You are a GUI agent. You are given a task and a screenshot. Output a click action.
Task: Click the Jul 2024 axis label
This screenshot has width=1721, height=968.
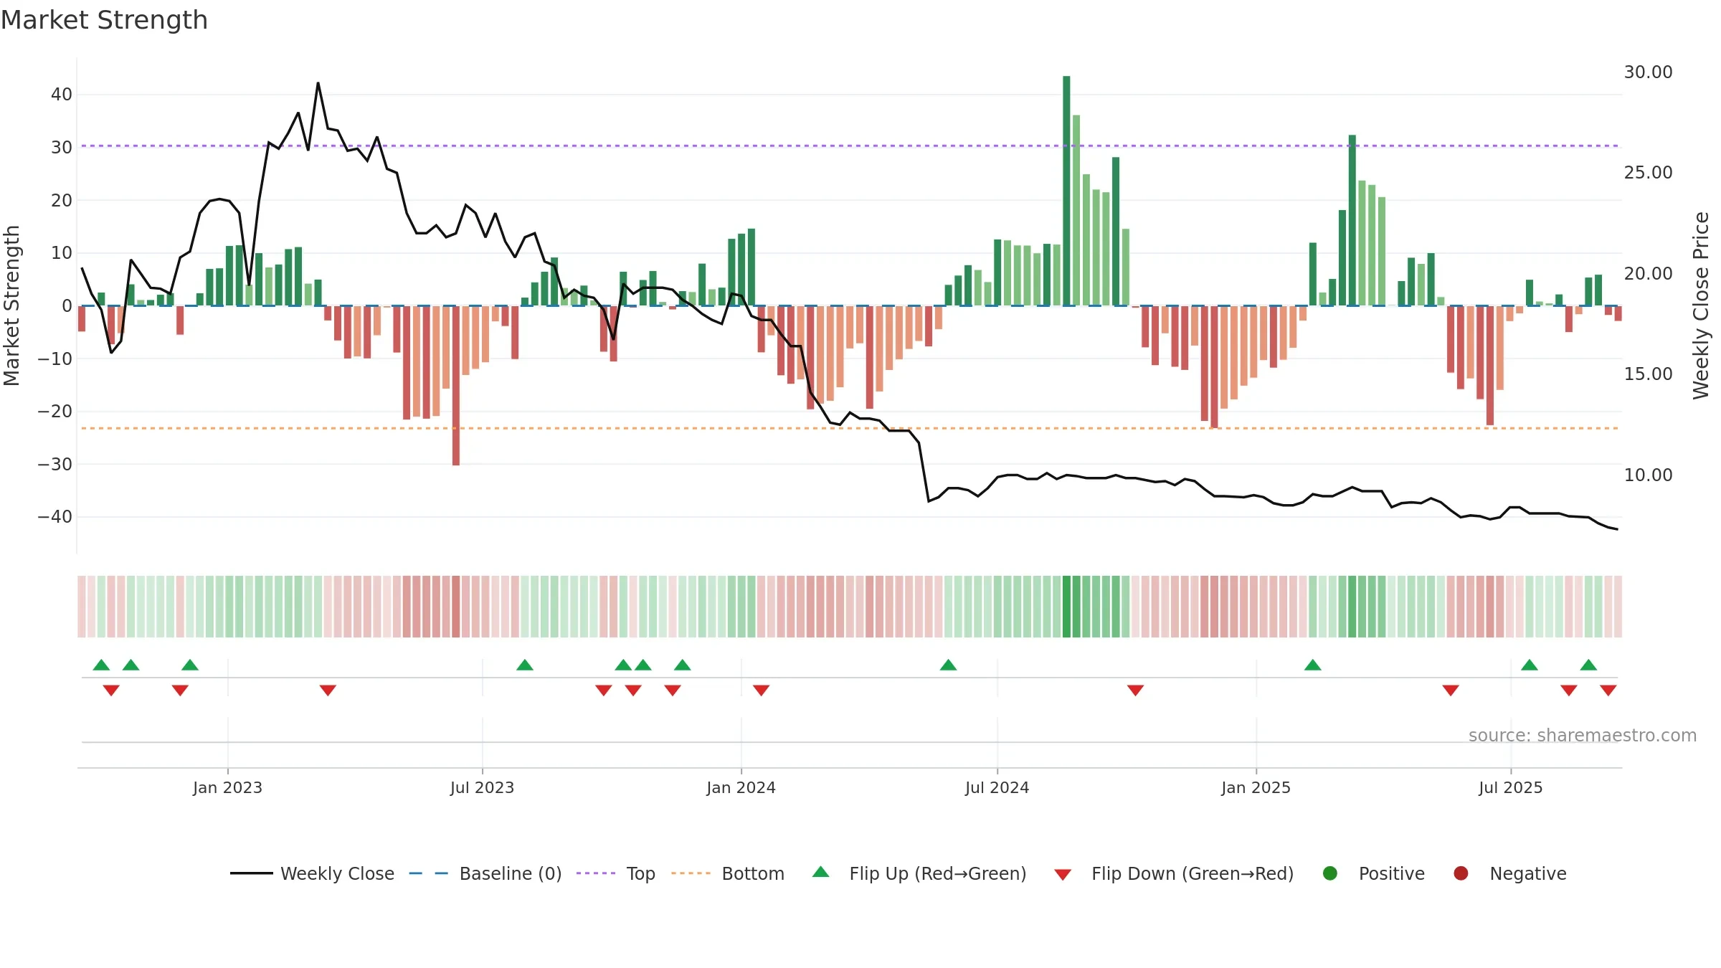click(997, 787)
